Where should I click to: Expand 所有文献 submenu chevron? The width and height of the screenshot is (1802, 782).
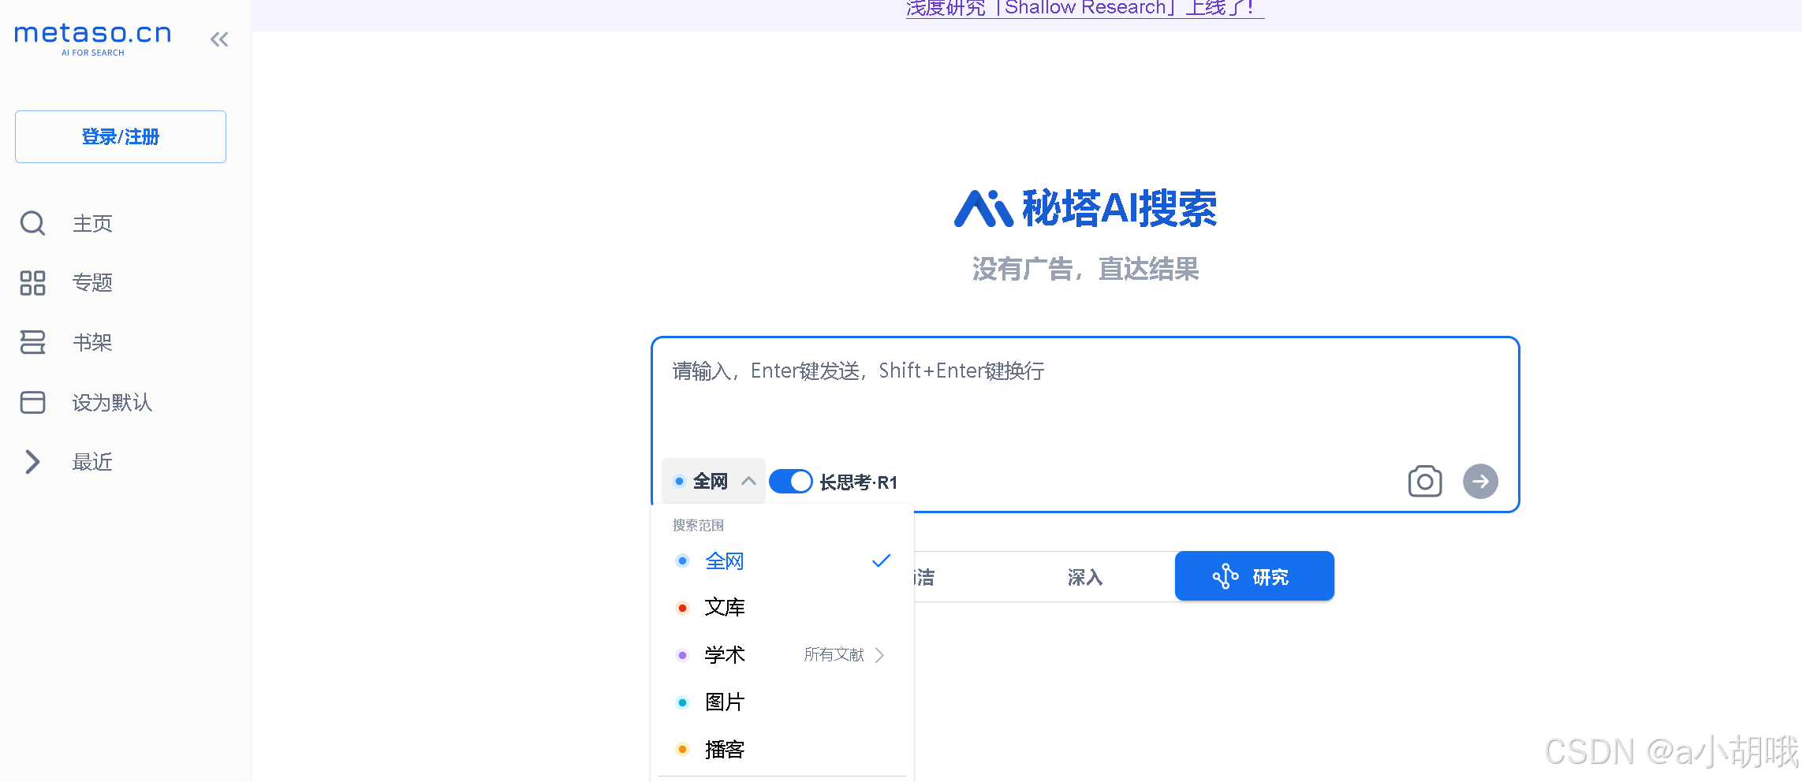pos(879,655)
